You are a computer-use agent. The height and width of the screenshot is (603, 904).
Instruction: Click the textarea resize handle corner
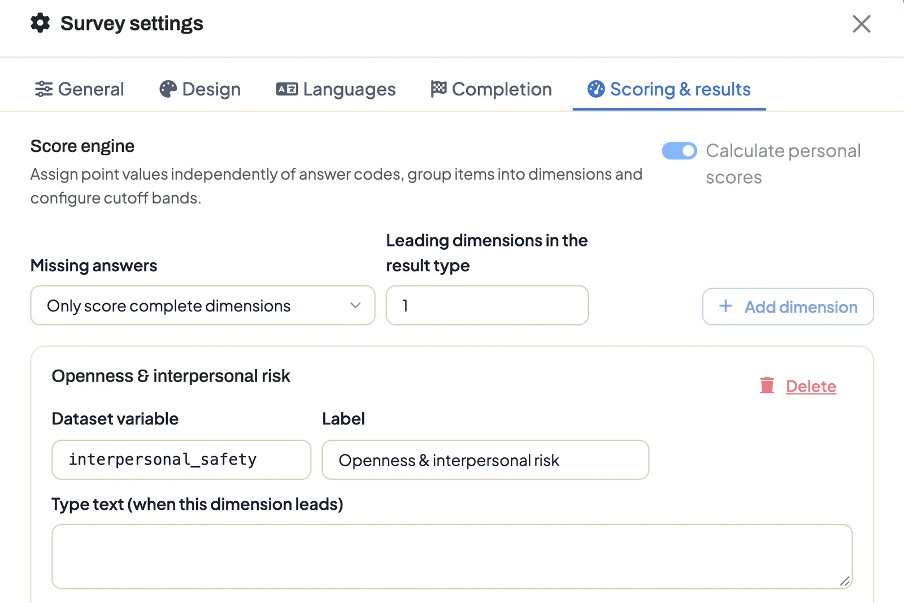click(845, 581)
